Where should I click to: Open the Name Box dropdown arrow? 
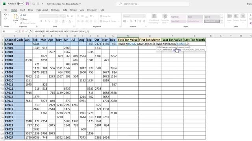pyautogui.click(x=16, y=31)
